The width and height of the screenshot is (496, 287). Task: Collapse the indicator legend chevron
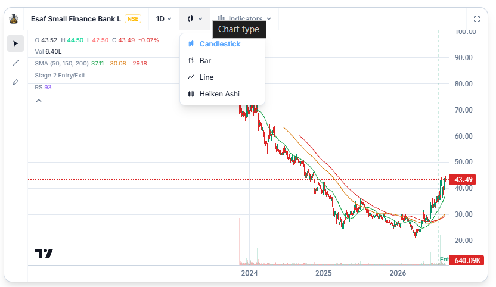(x=39, y=101)
